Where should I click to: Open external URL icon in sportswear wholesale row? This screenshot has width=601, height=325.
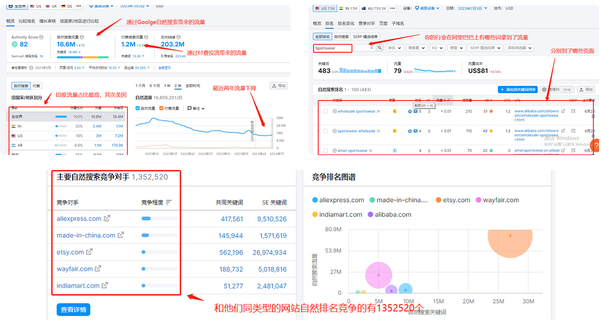pyautogui.click(x=562, y=131)
